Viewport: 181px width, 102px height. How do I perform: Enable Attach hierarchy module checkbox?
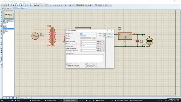tap(86, 64)
